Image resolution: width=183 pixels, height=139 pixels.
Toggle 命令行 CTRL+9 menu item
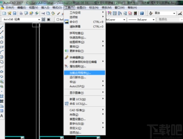tap(85, 22)
